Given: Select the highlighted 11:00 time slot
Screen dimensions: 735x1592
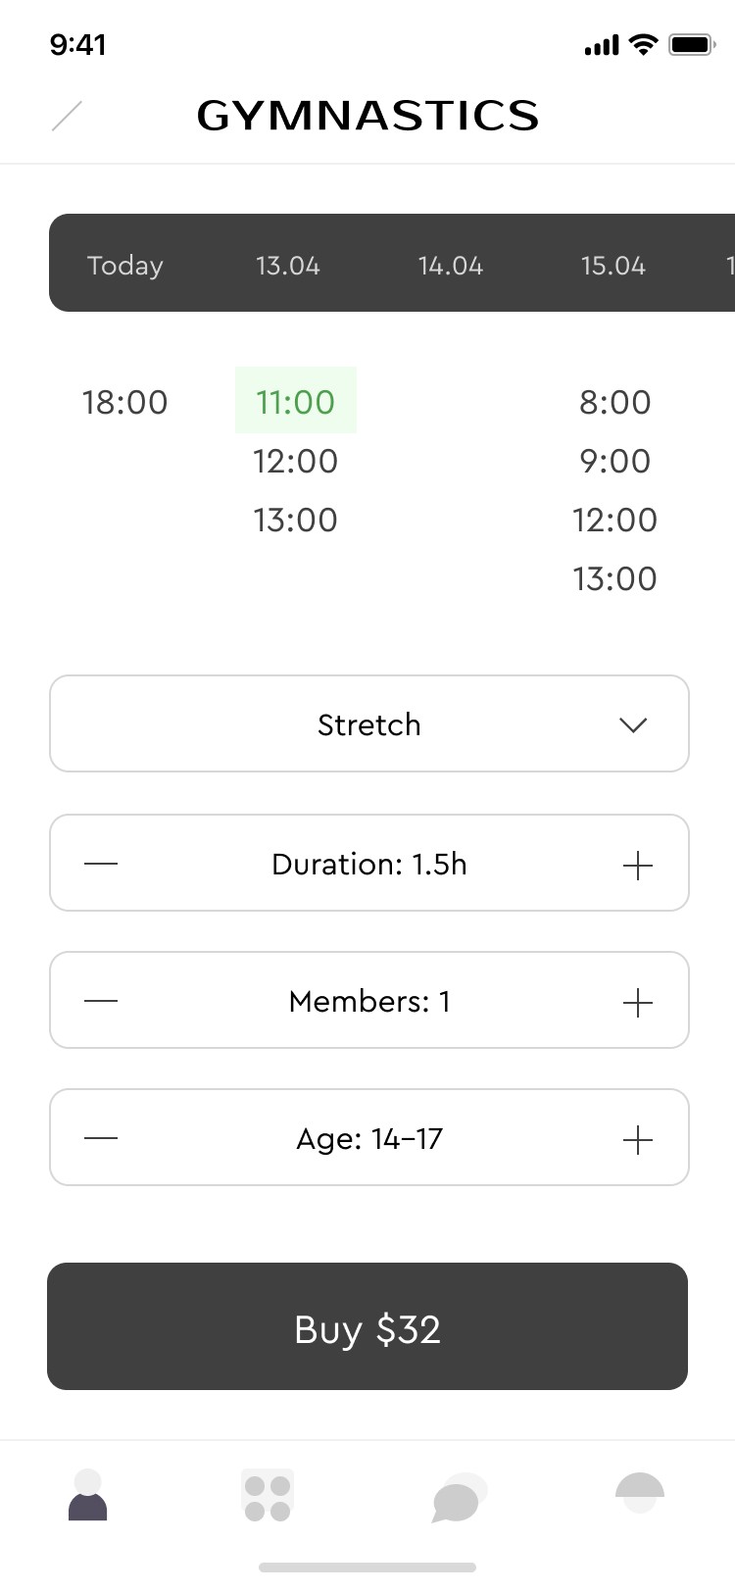Looking at the screenshot, I should coord(295,401).
